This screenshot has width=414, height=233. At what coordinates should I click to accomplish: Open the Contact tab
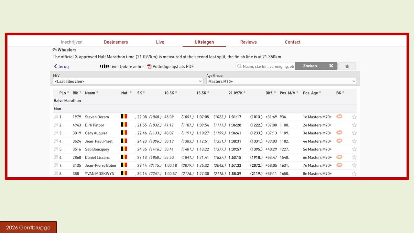(293, 42)
